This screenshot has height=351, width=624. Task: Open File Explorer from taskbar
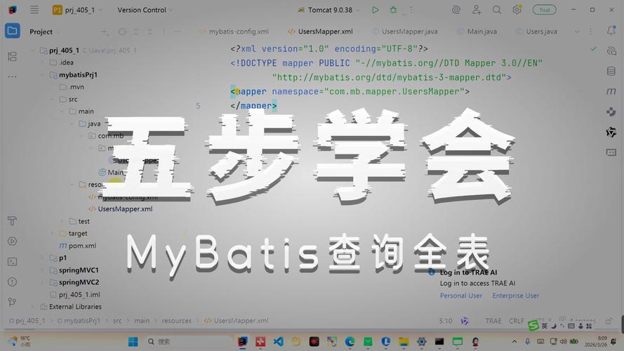click(x=404, y=341)
